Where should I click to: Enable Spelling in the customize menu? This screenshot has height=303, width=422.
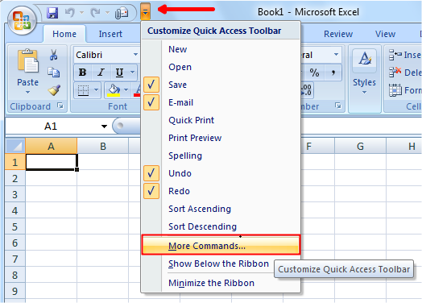(x=221, y=156)
